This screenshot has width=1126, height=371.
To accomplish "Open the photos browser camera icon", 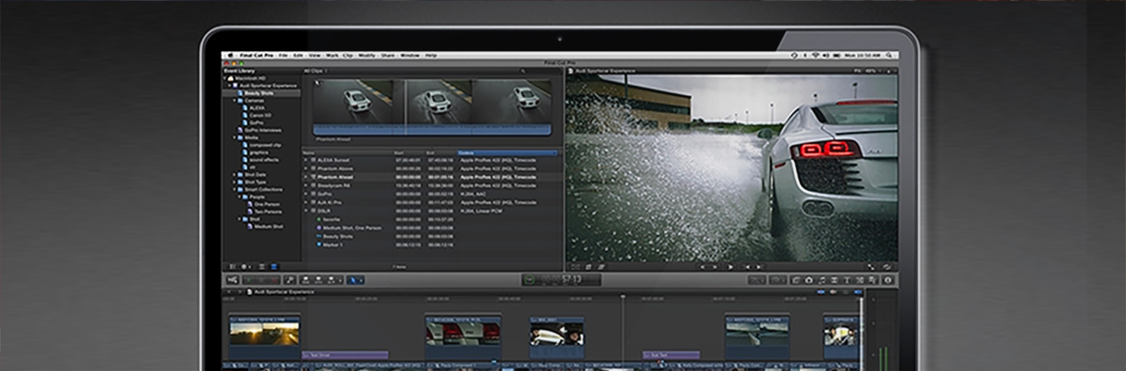I will (809, 280).
